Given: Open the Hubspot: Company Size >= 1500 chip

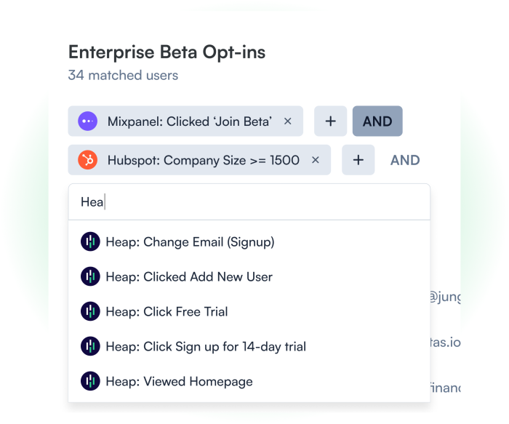Looking at the screenshot, I should click(199, 160).
